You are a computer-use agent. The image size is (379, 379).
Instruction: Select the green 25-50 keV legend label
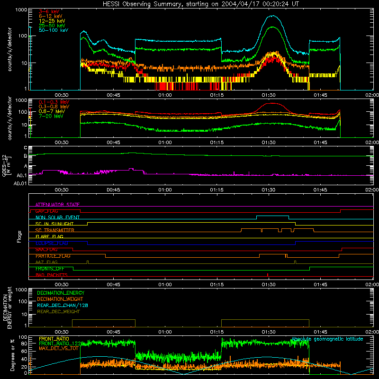click(x=52, y=26)
